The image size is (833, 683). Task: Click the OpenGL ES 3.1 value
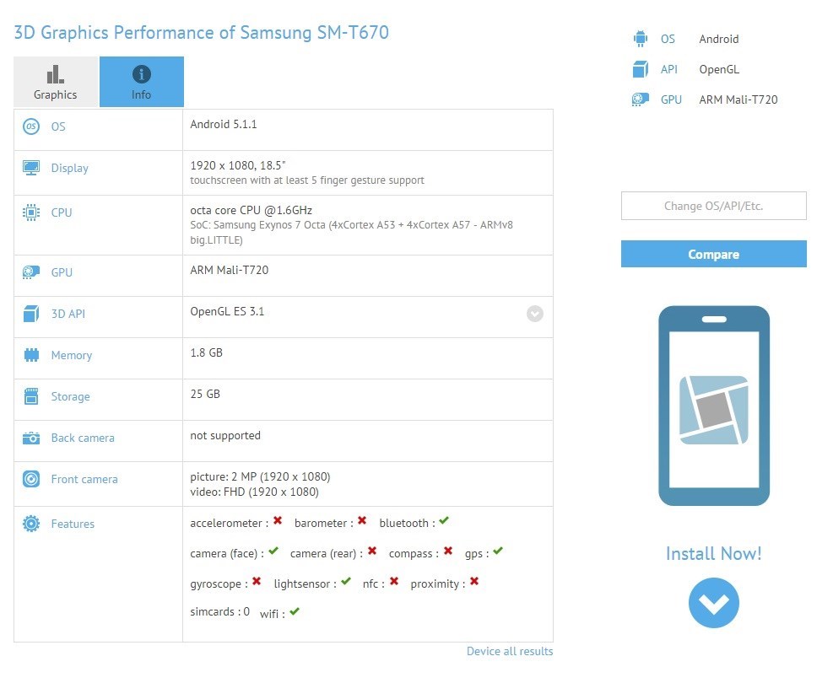pyautogui.click(x=227, y=311)
